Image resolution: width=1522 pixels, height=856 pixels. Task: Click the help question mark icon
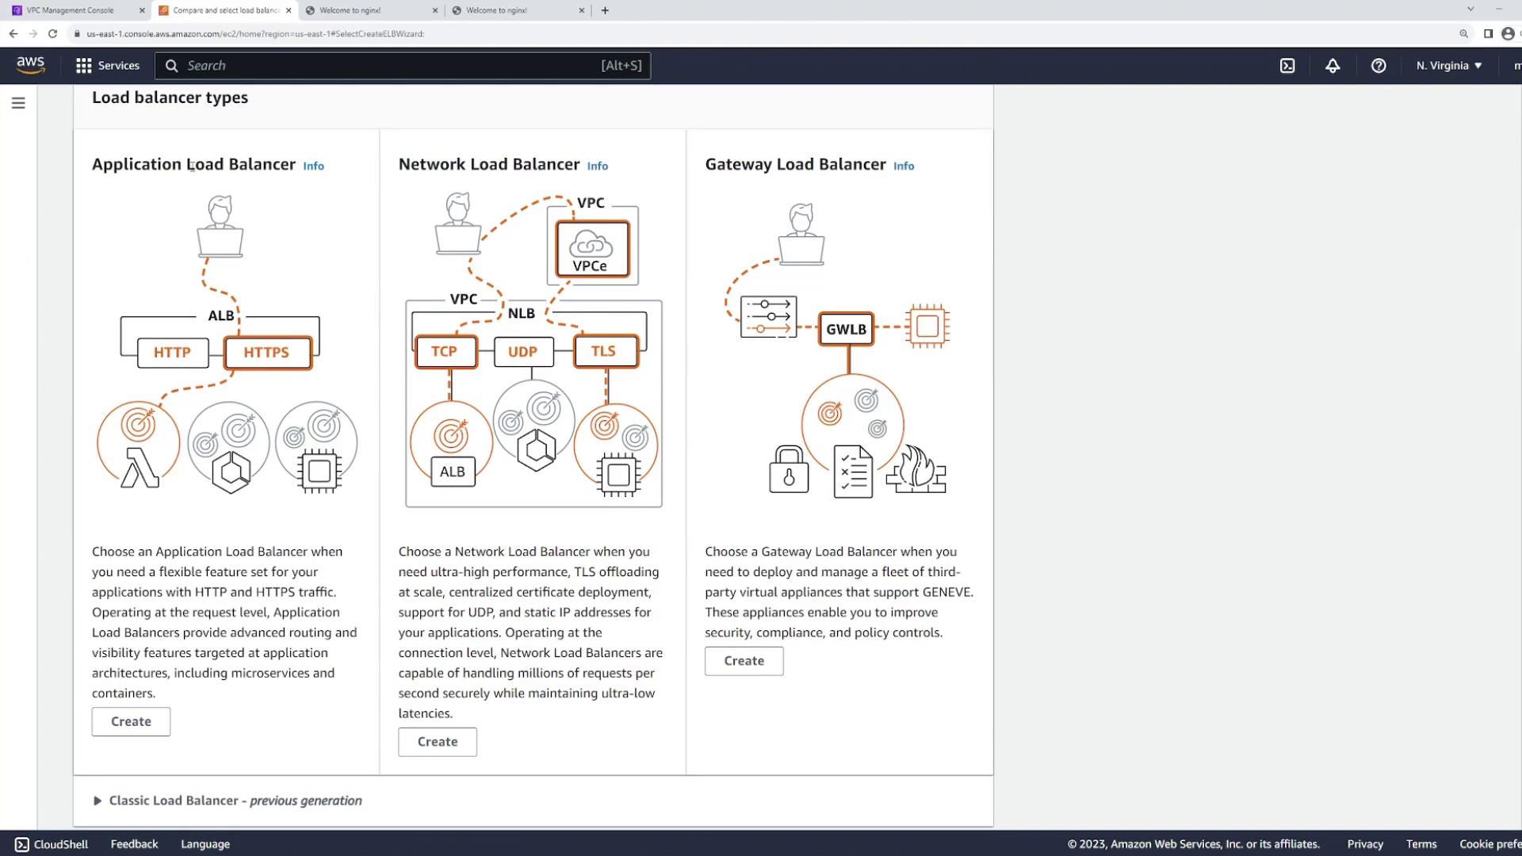click(x=1379, y=66)
